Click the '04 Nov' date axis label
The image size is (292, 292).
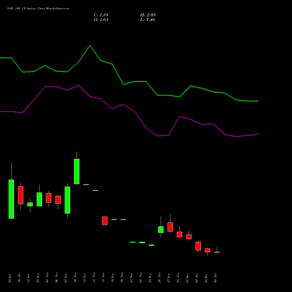pos(47,278)
